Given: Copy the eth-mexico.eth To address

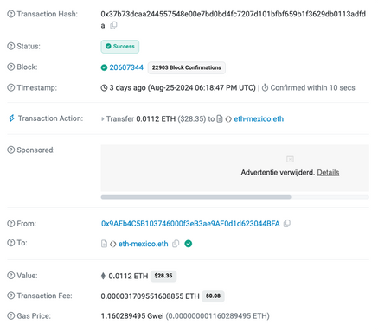Looking at the screenshot, I should click(x=176, y=244).
